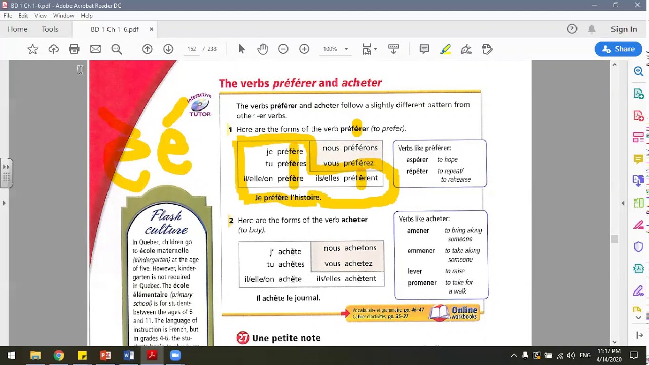Open the find text magnifier
The image size is (649, 365).
(x=117, y=49)
